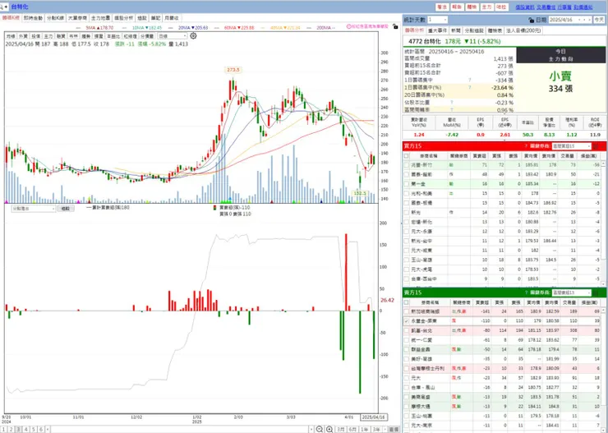
Task: Check the box for 第一金 buyer row
Action: (406, 184)
